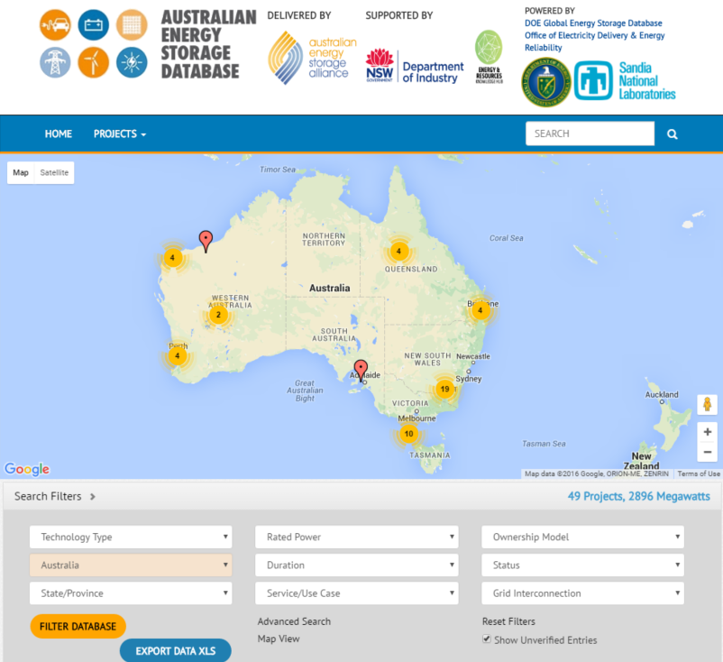The height and width of the screenshot is (662, 723).
Task: Open Office of Electricity Delivery & Energy Reliability link
Action: (x=595, y=41)
